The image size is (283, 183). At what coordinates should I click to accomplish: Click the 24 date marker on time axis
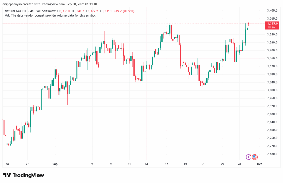click(x=7, y=164)
